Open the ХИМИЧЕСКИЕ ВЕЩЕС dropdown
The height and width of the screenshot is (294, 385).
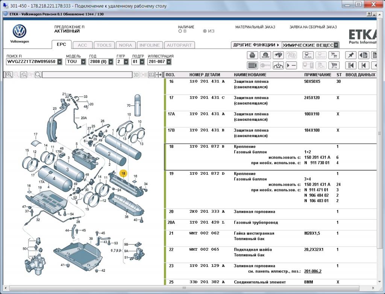pyautogui.click(x=336, y=45)
